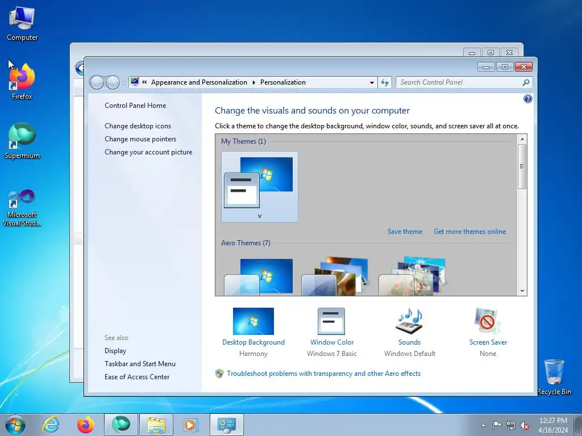Click the Control Panel address bar icon

(x=135, y=82)
